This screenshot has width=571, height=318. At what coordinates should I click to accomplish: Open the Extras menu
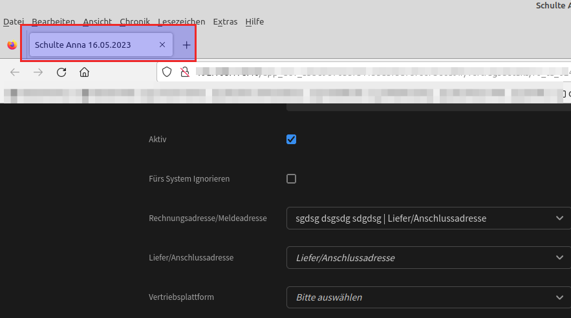coord(225,22)
